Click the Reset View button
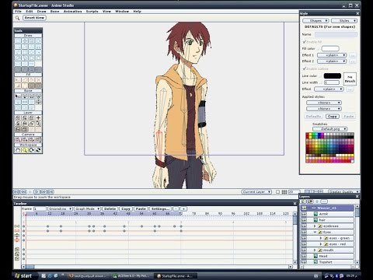The height and width of the screenshot is (280, 373). pyautogui.click(x=34, y=18)
